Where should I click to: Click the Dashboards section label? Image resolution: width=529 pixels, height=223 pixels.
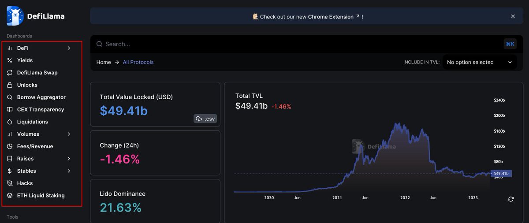(19, 36)
